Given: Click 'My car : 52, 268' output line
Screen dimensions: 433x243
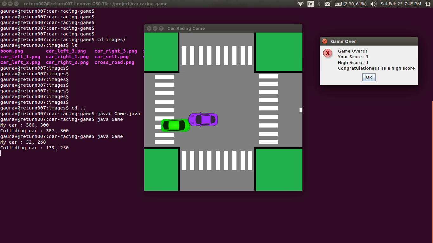Looking at the screenshot, I should click(23, 142).
